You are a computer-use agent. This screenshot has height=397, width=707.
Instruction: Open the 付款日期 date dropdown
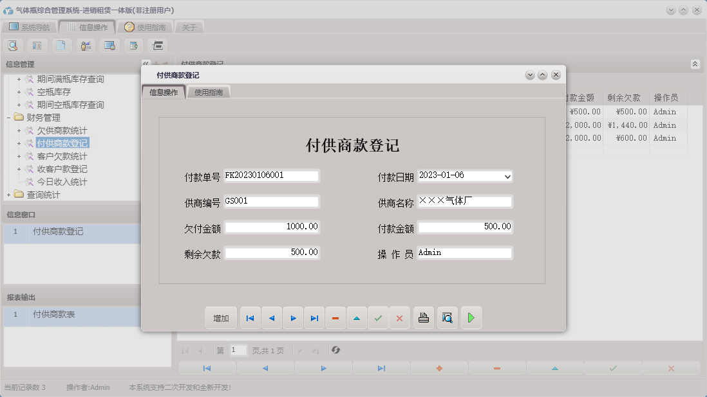(x=508, y=175)
